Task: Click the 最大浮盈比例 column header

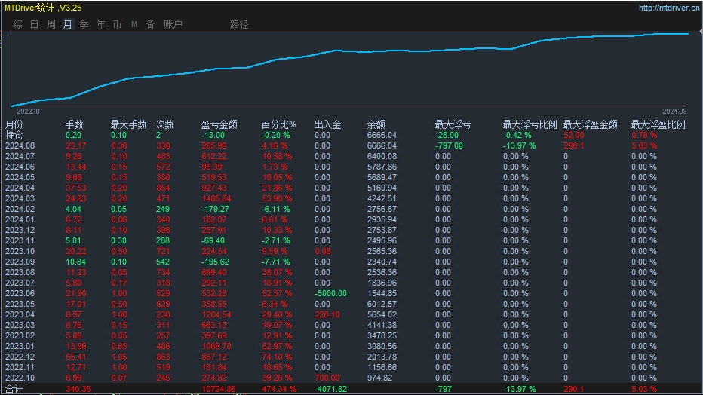Action: (658, 124)
